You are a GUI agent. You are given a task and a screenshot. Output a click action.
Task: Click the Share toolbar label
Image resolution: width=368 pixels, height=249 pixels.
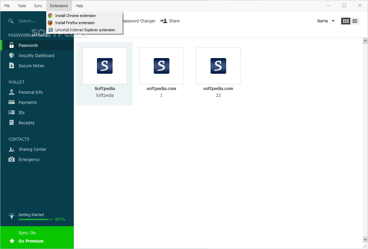tap(174, 21)
